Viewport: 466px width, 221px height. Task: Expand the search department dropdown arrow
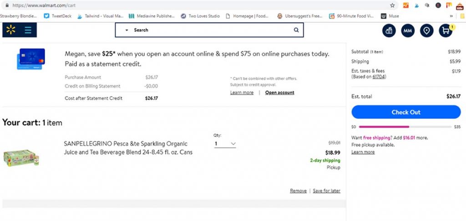(127, 30)
